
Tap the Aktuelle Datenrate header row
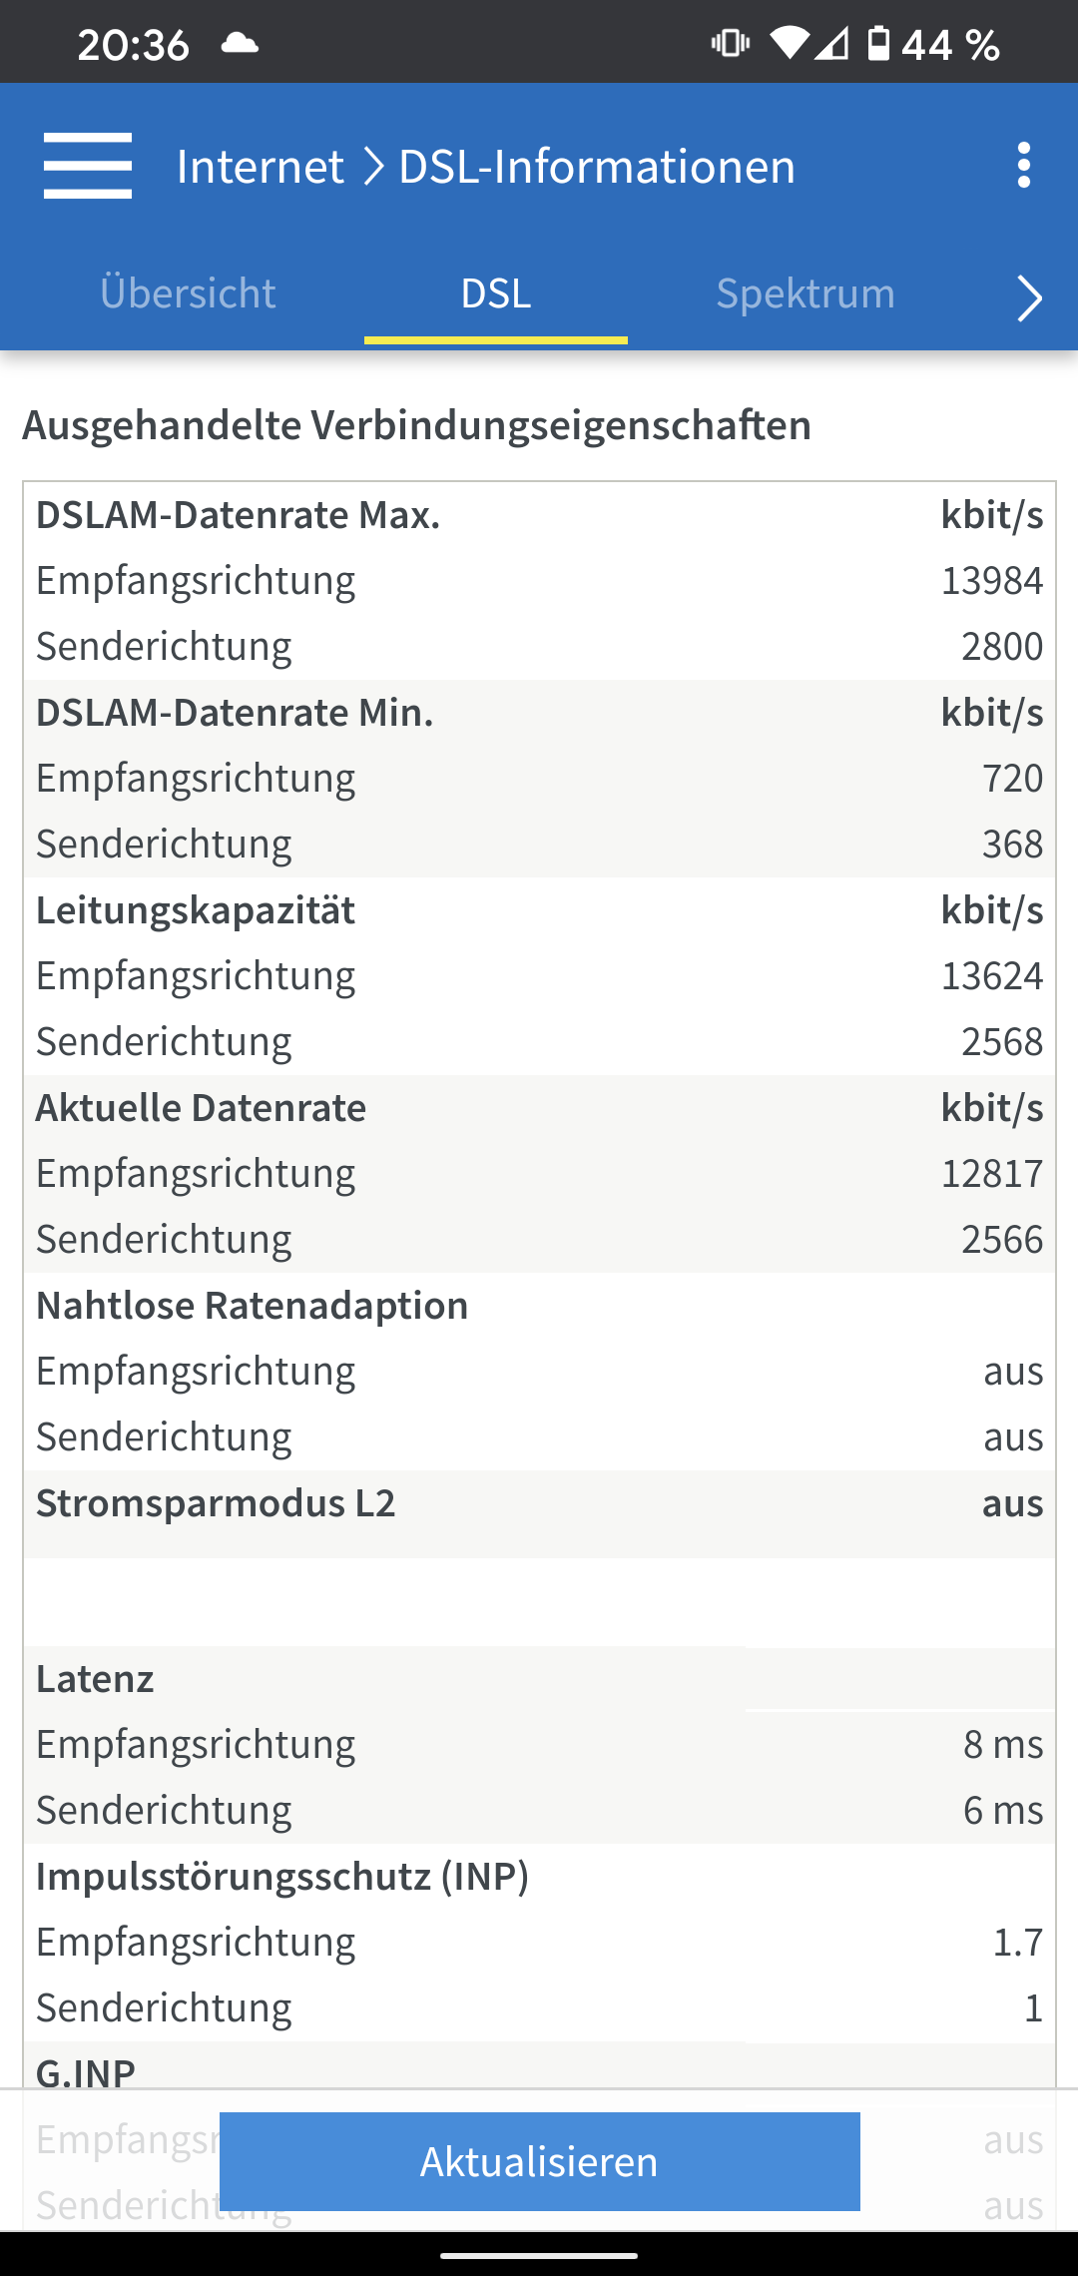[x=539, y=1108]
